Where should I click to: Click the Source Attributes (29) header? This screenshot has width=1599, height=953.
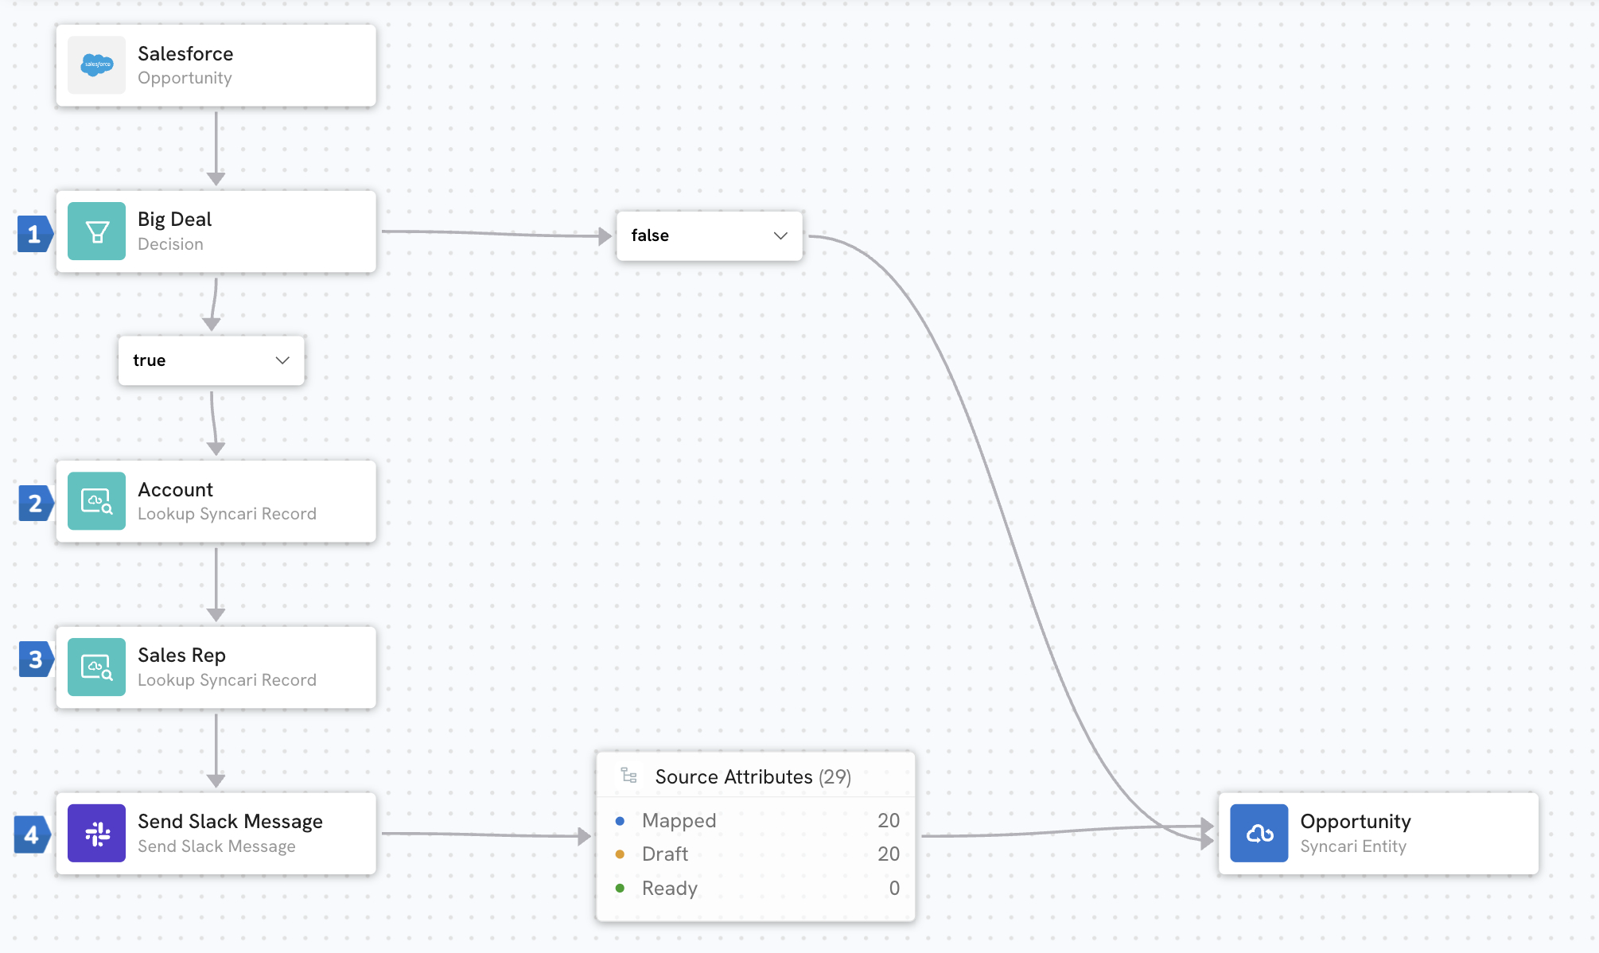point(753,776)
